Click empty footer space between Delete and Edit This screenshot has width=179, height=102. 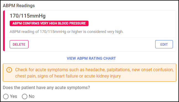point(92,44)
